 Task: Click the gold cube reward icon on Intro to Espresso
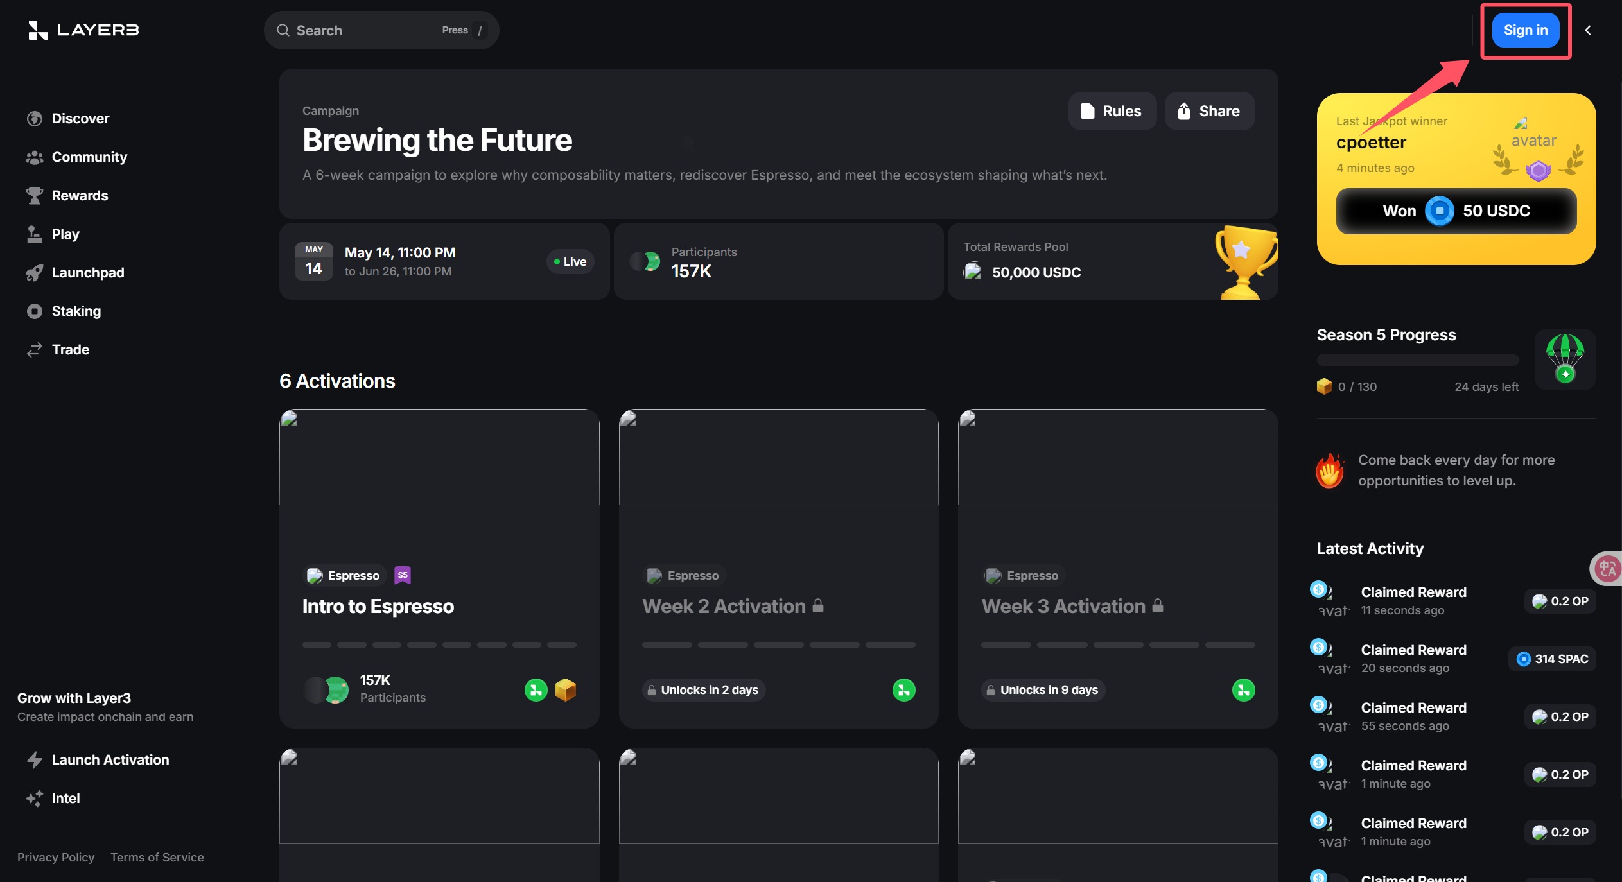(566, 690)
